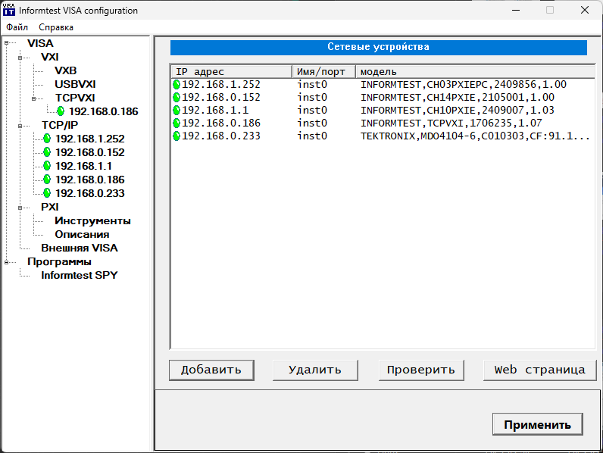Click status icon in list row 192.168.1.252
The image size is (603, 453).
tap(177, 85)
